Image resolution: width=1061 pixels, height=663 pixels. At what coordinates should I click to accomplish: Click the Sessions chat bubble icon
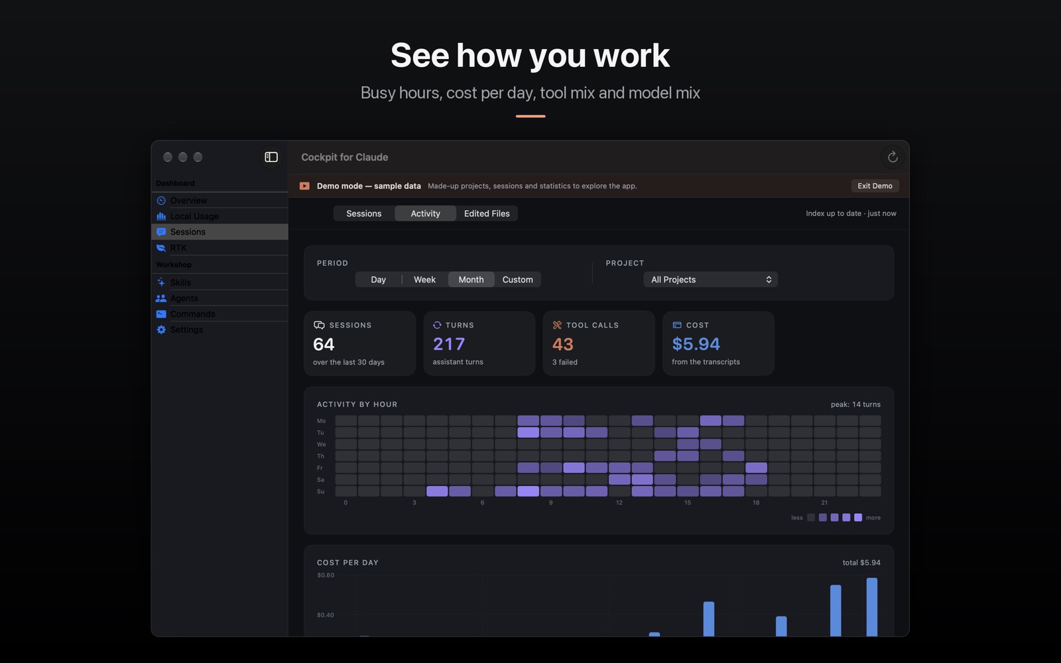tap(161, 232)
